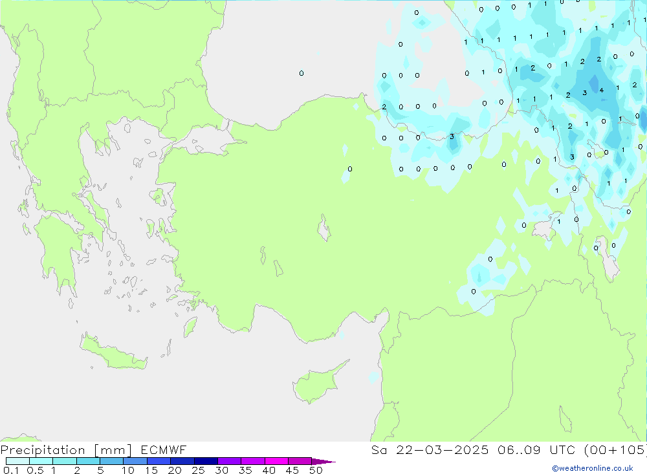Screen dimensions: 647x474
Task: Select the 5–10 mm legend color box
Action: [112, 461]
